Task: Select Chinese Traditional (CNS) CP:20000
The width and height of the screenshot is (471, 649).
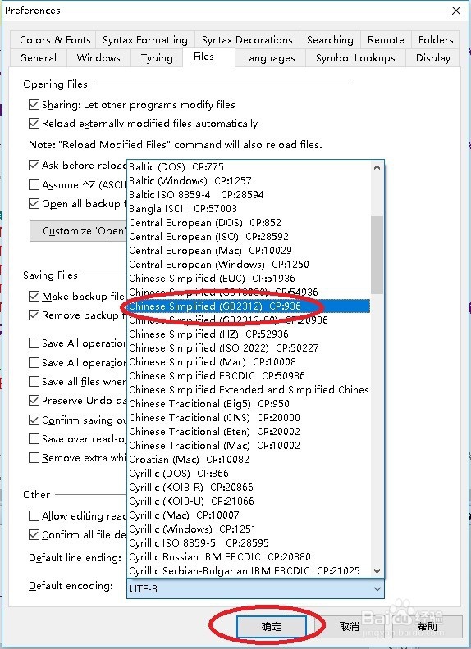Action: tap(249, 418)
